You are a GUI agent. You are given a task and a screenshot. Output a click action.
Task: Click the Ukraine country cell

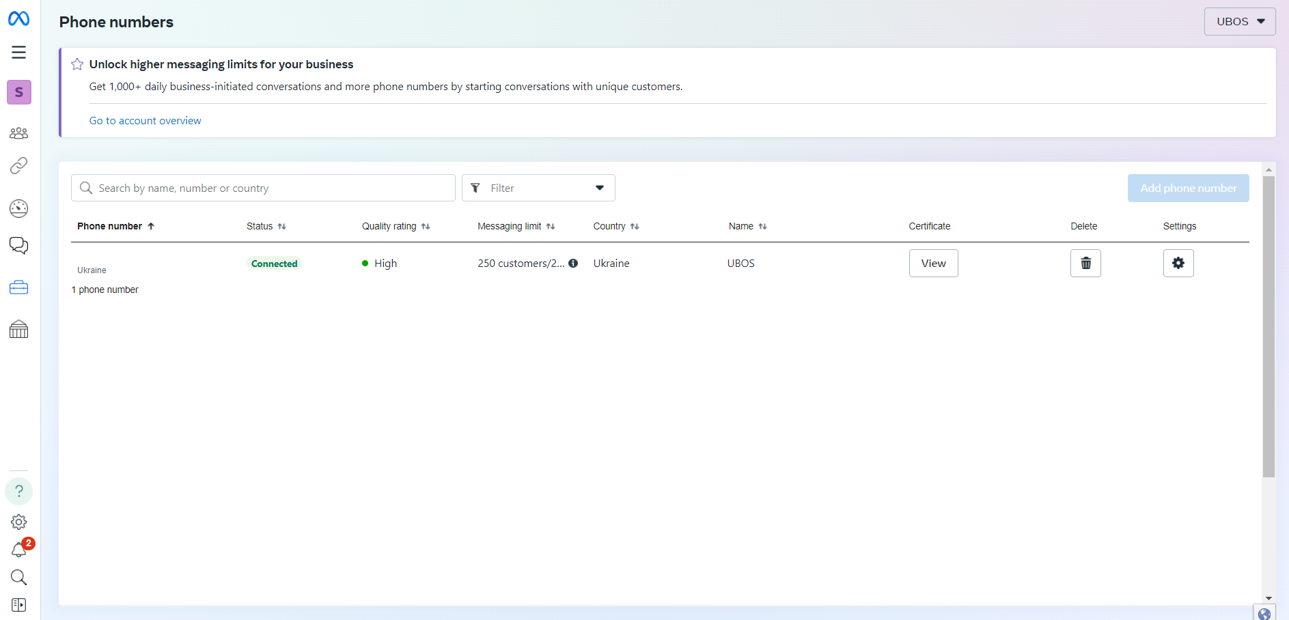click(611, 264)
